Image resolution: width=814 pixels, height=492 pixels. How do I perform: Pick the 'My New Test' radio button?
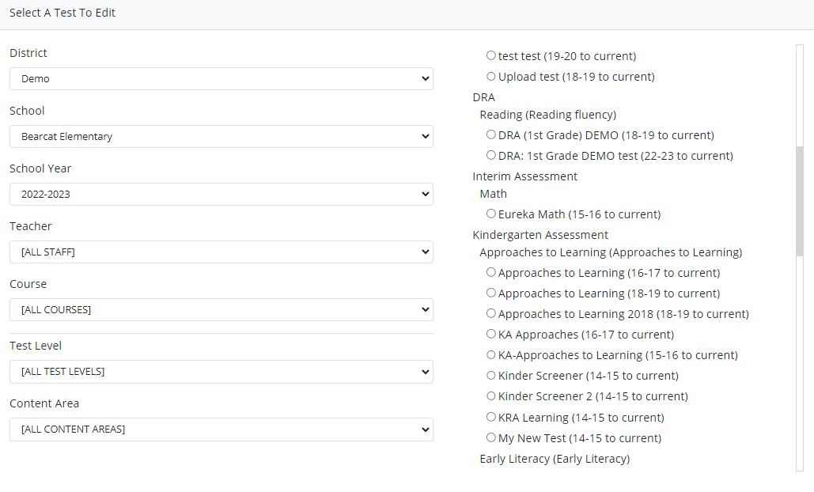(x=491, y=437)
